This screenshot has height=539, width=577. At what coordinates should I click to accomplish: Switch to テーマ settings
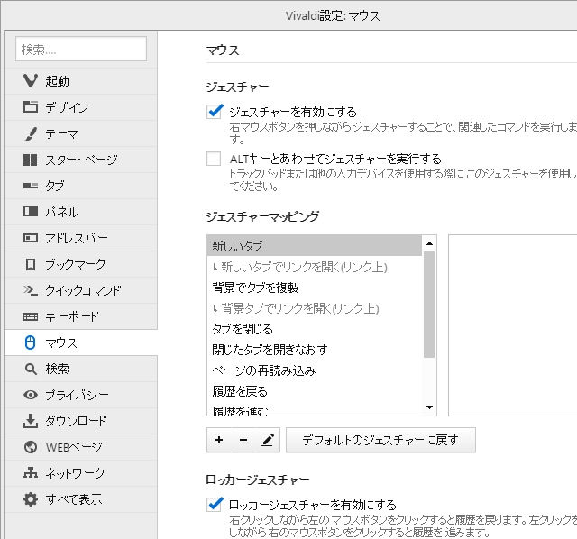81,133
